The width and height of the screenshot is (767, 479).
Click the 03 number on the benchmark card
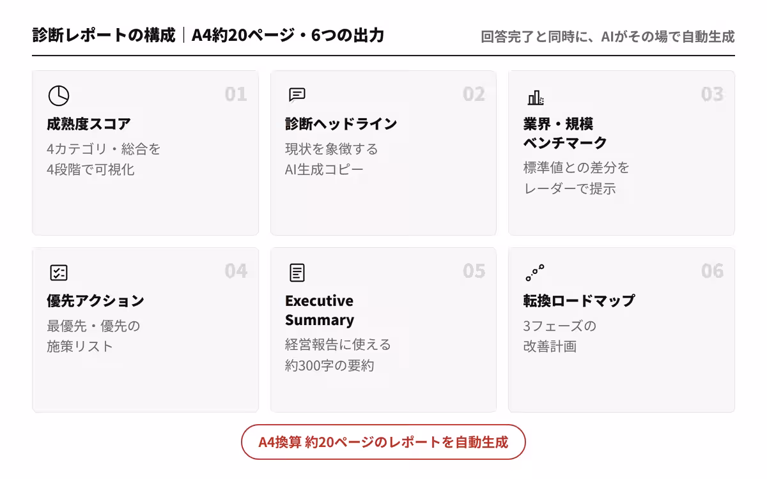pos(712,95)
